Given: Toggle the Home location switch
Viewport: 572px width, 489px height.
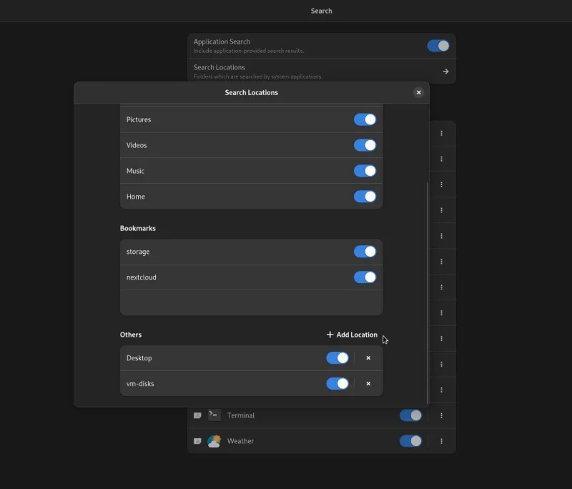Looking at the screenshot, I should (x=365, y=197).
